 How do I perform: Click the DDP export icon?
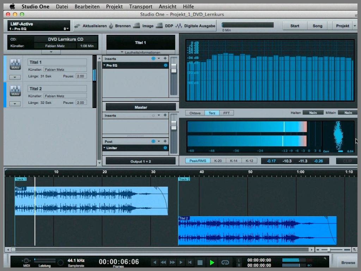159,25
